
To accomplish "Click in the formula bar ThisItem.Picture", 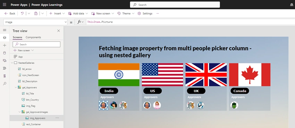I will (100, 22).
